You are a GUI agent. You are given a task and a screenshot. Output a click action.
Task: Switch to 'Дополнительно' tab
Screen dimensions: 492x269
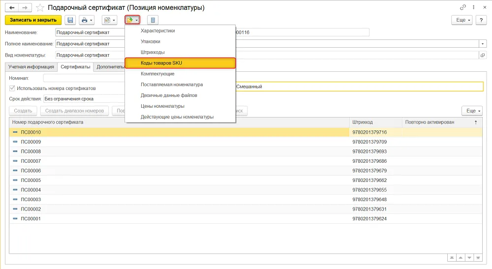point(110,67)
